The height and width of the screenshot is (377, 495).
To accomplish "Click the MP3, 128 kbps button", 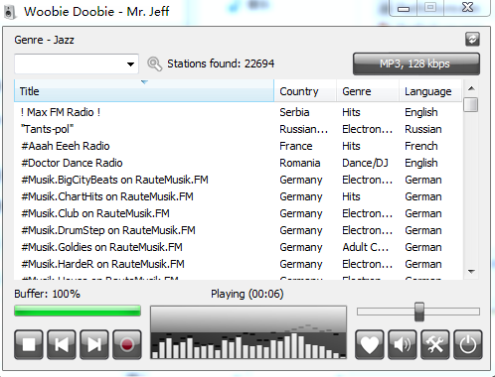I will pyautogui.click(x=416, y=63).
